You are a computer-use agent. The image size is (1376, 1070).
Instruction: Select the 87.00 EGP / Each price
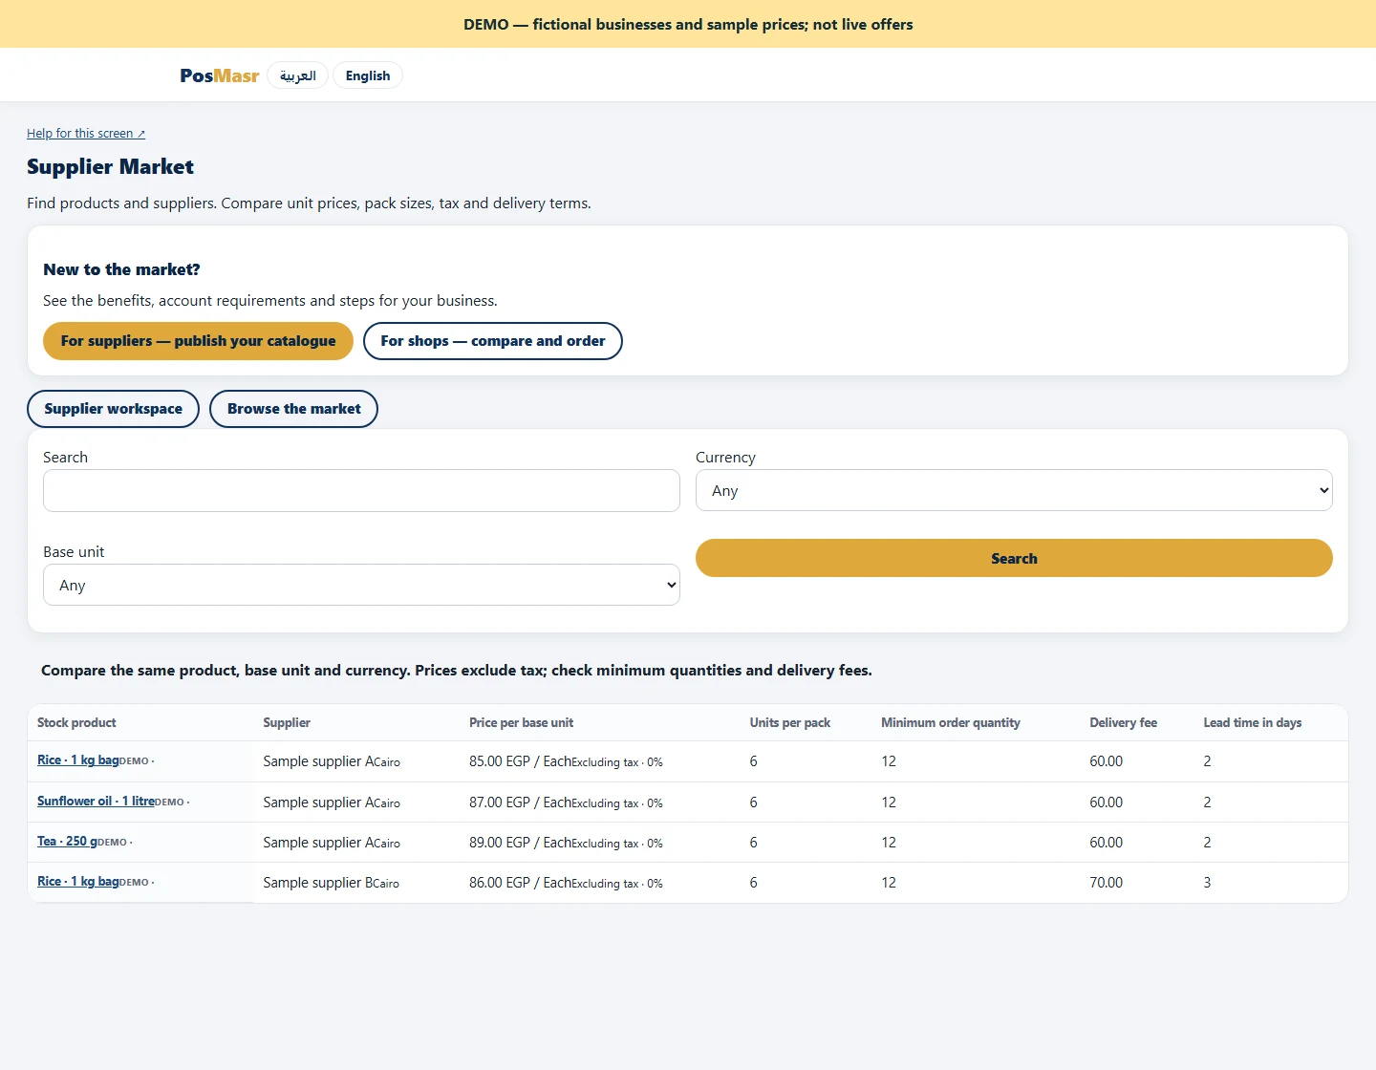pos(520,802)
